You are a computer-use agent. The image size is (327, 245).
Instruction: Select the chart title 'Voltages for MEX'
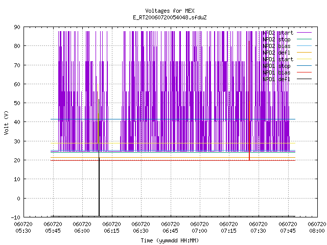pyautogui.click(x=170, y=11)
